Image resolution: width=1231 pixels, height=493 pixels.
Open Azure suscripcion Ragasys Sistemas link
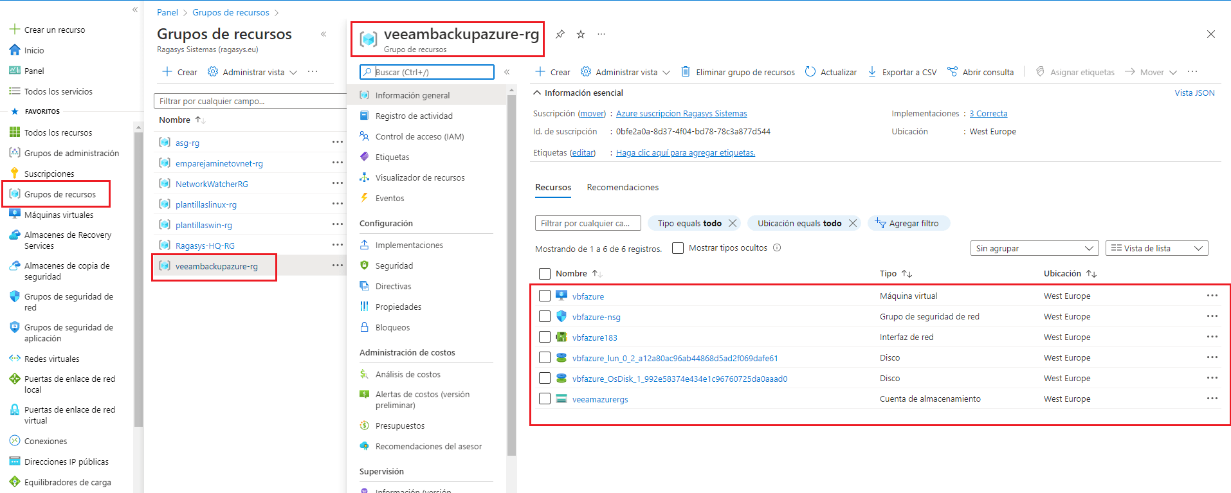pyautogui.click(x=681, y=113)
